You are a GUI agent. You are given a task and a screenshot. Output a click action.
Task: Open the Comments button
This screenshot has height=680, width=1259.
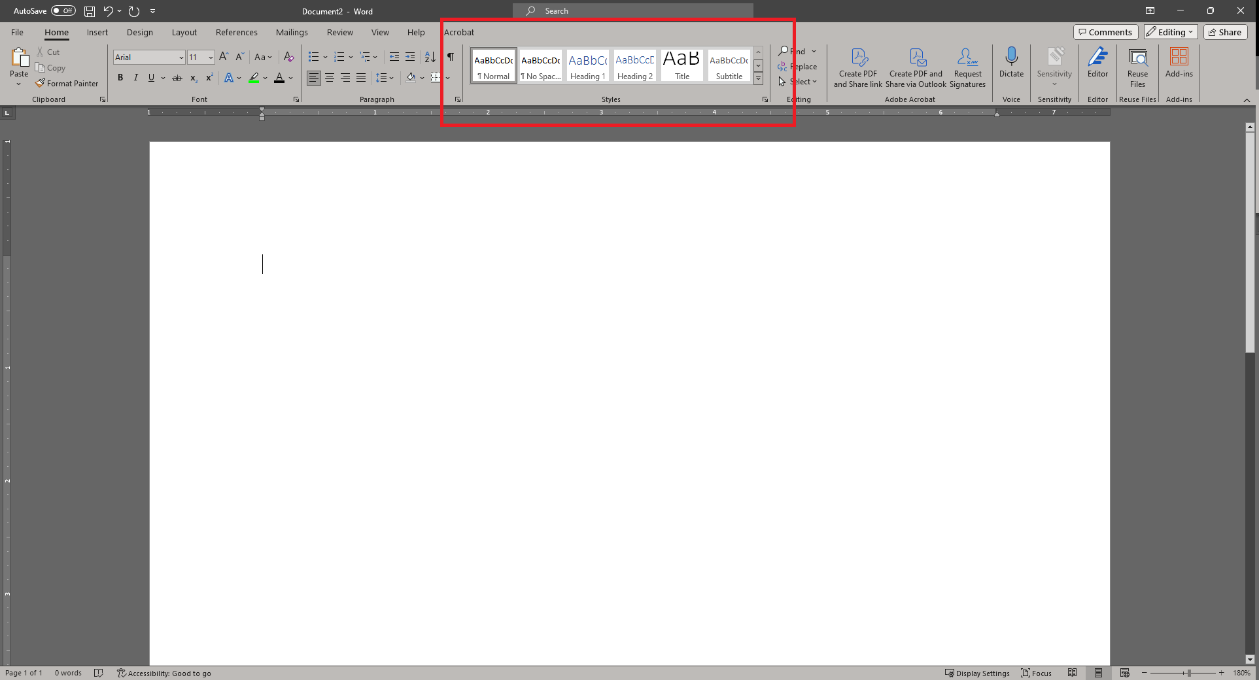1105,32
